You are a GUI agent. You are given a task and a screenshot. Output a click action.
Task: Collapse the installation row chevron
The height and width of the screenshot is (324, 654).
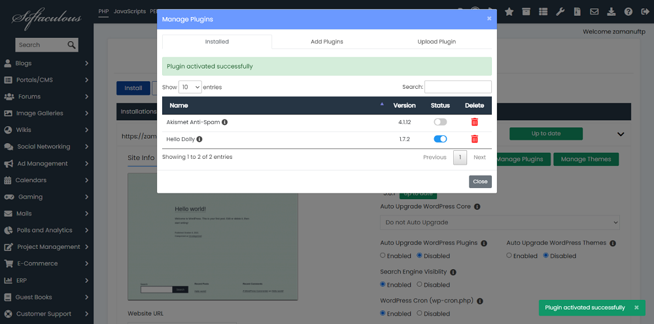point(621,134)
